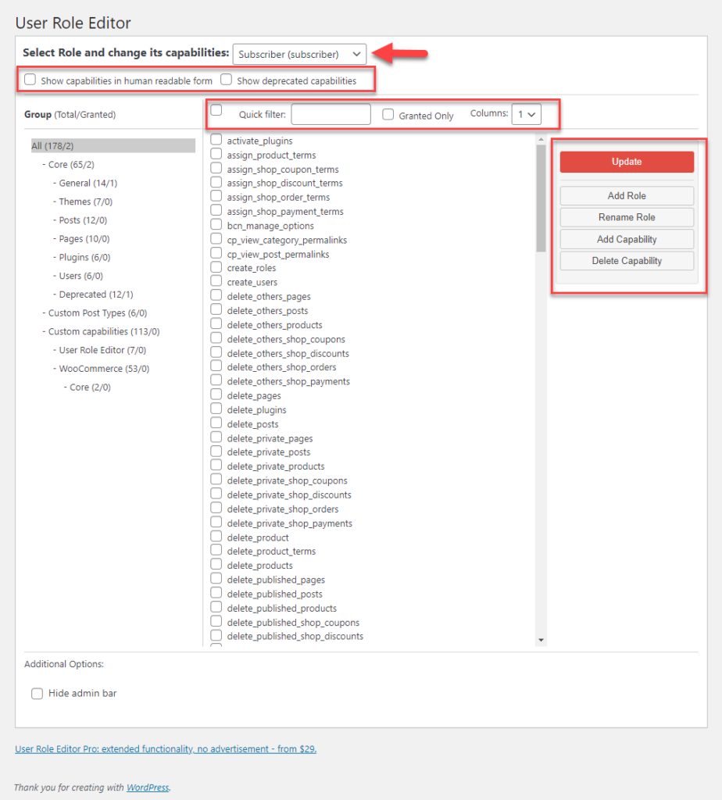The image size is (722, 800).
Task: Open the Columns count dropdown
Action: tap(526, 114)
